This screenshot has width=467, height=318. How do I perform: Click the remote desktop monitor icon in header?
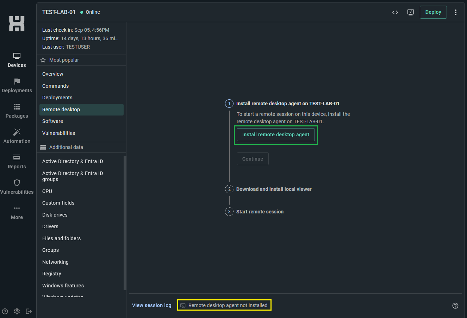pos(411,12)
